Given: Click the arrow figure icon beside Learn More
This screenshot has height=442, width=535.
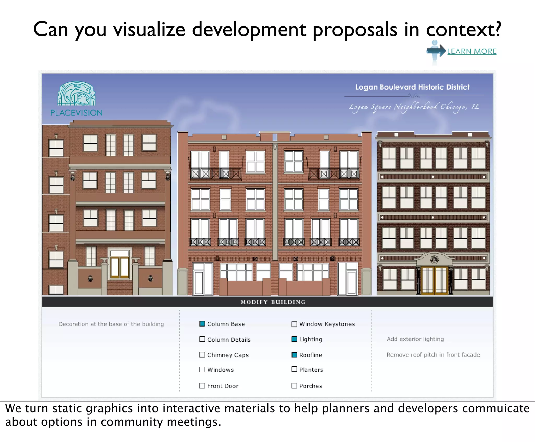Looking at the screenshot, I should pyautogui.click(x=436, y=52).
